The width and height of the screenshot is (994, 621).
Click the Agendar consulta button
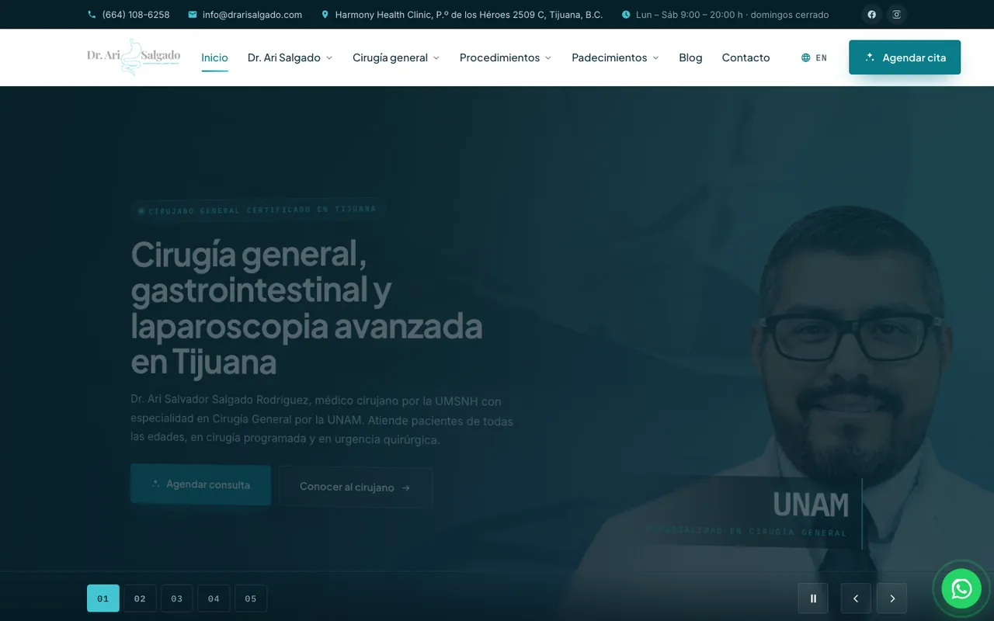pyautogui.click(x=200, y=484)
